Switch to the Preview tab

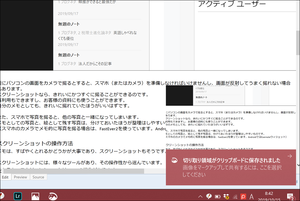20,177
